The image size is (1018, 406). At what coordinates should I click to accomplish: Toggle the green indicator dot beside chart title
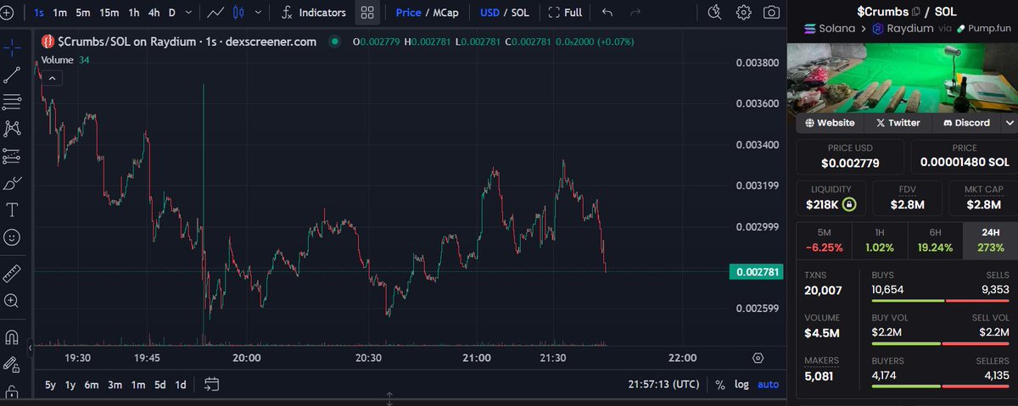pos(335,41)
